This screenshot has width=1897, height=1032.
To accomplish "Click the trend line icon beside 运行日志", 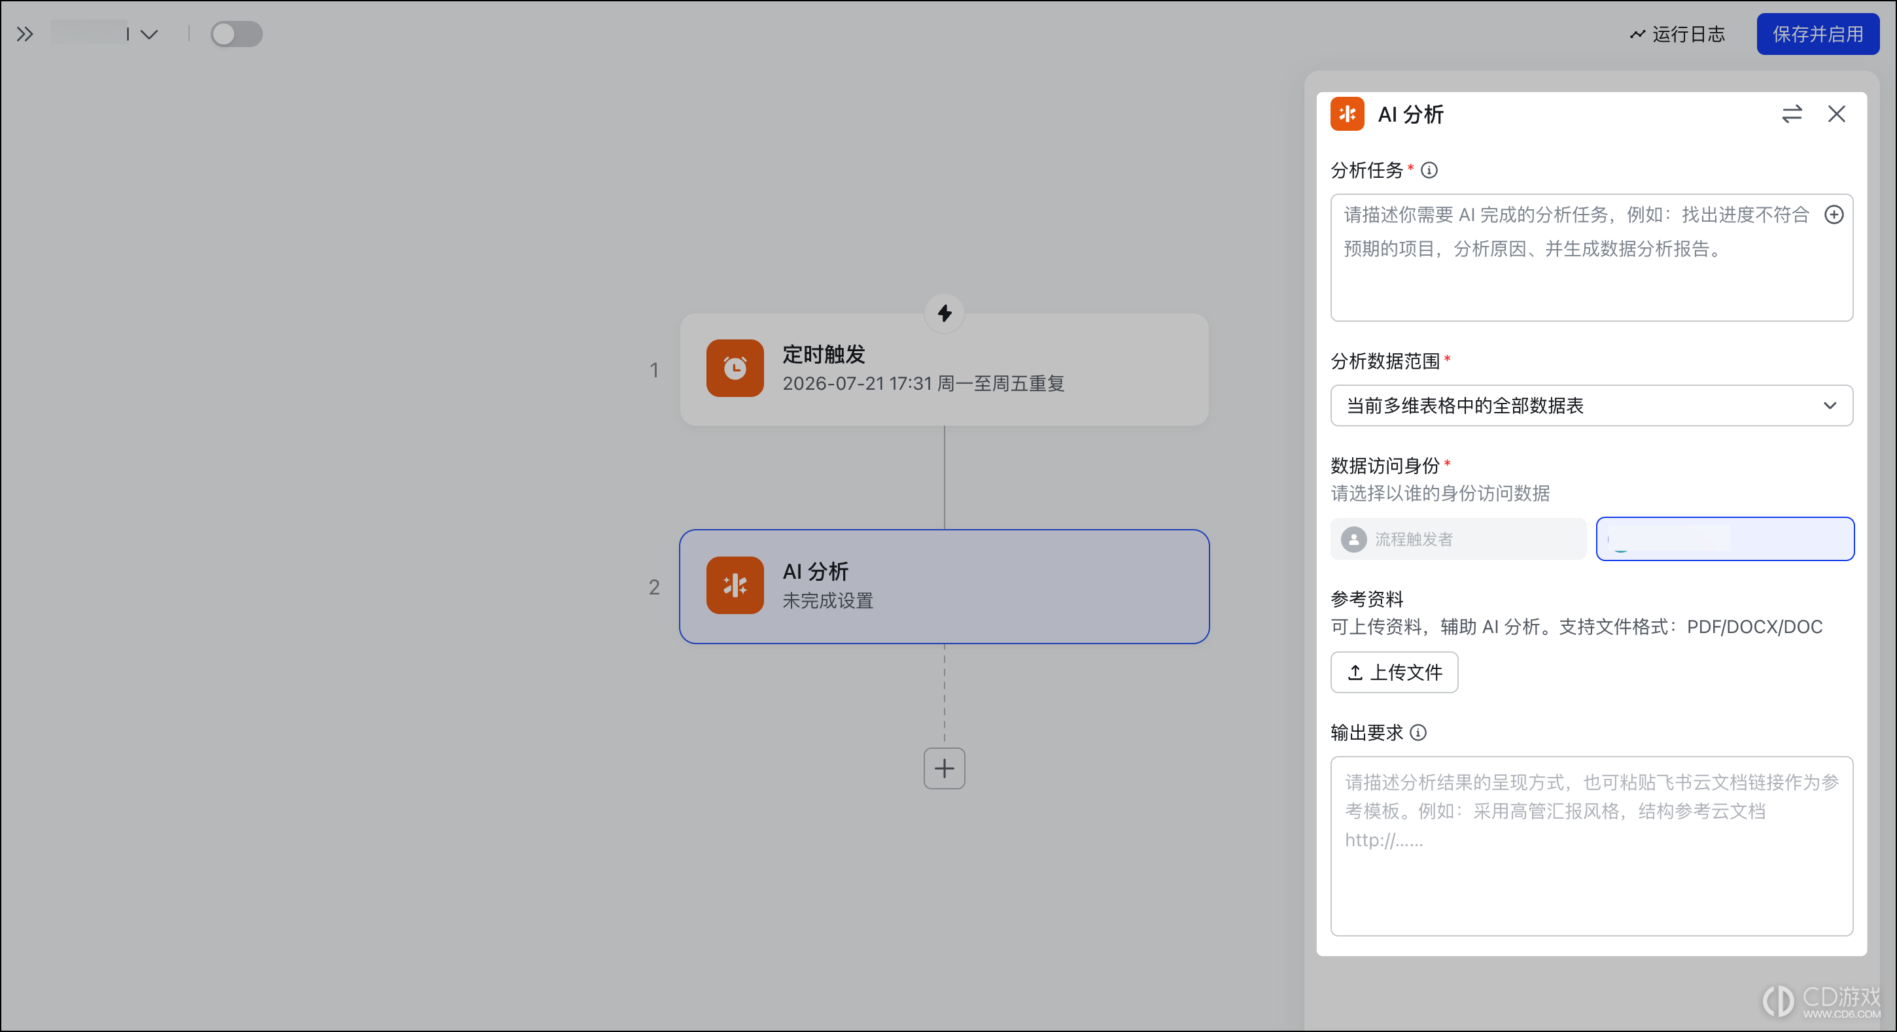I will (1637, 34).
